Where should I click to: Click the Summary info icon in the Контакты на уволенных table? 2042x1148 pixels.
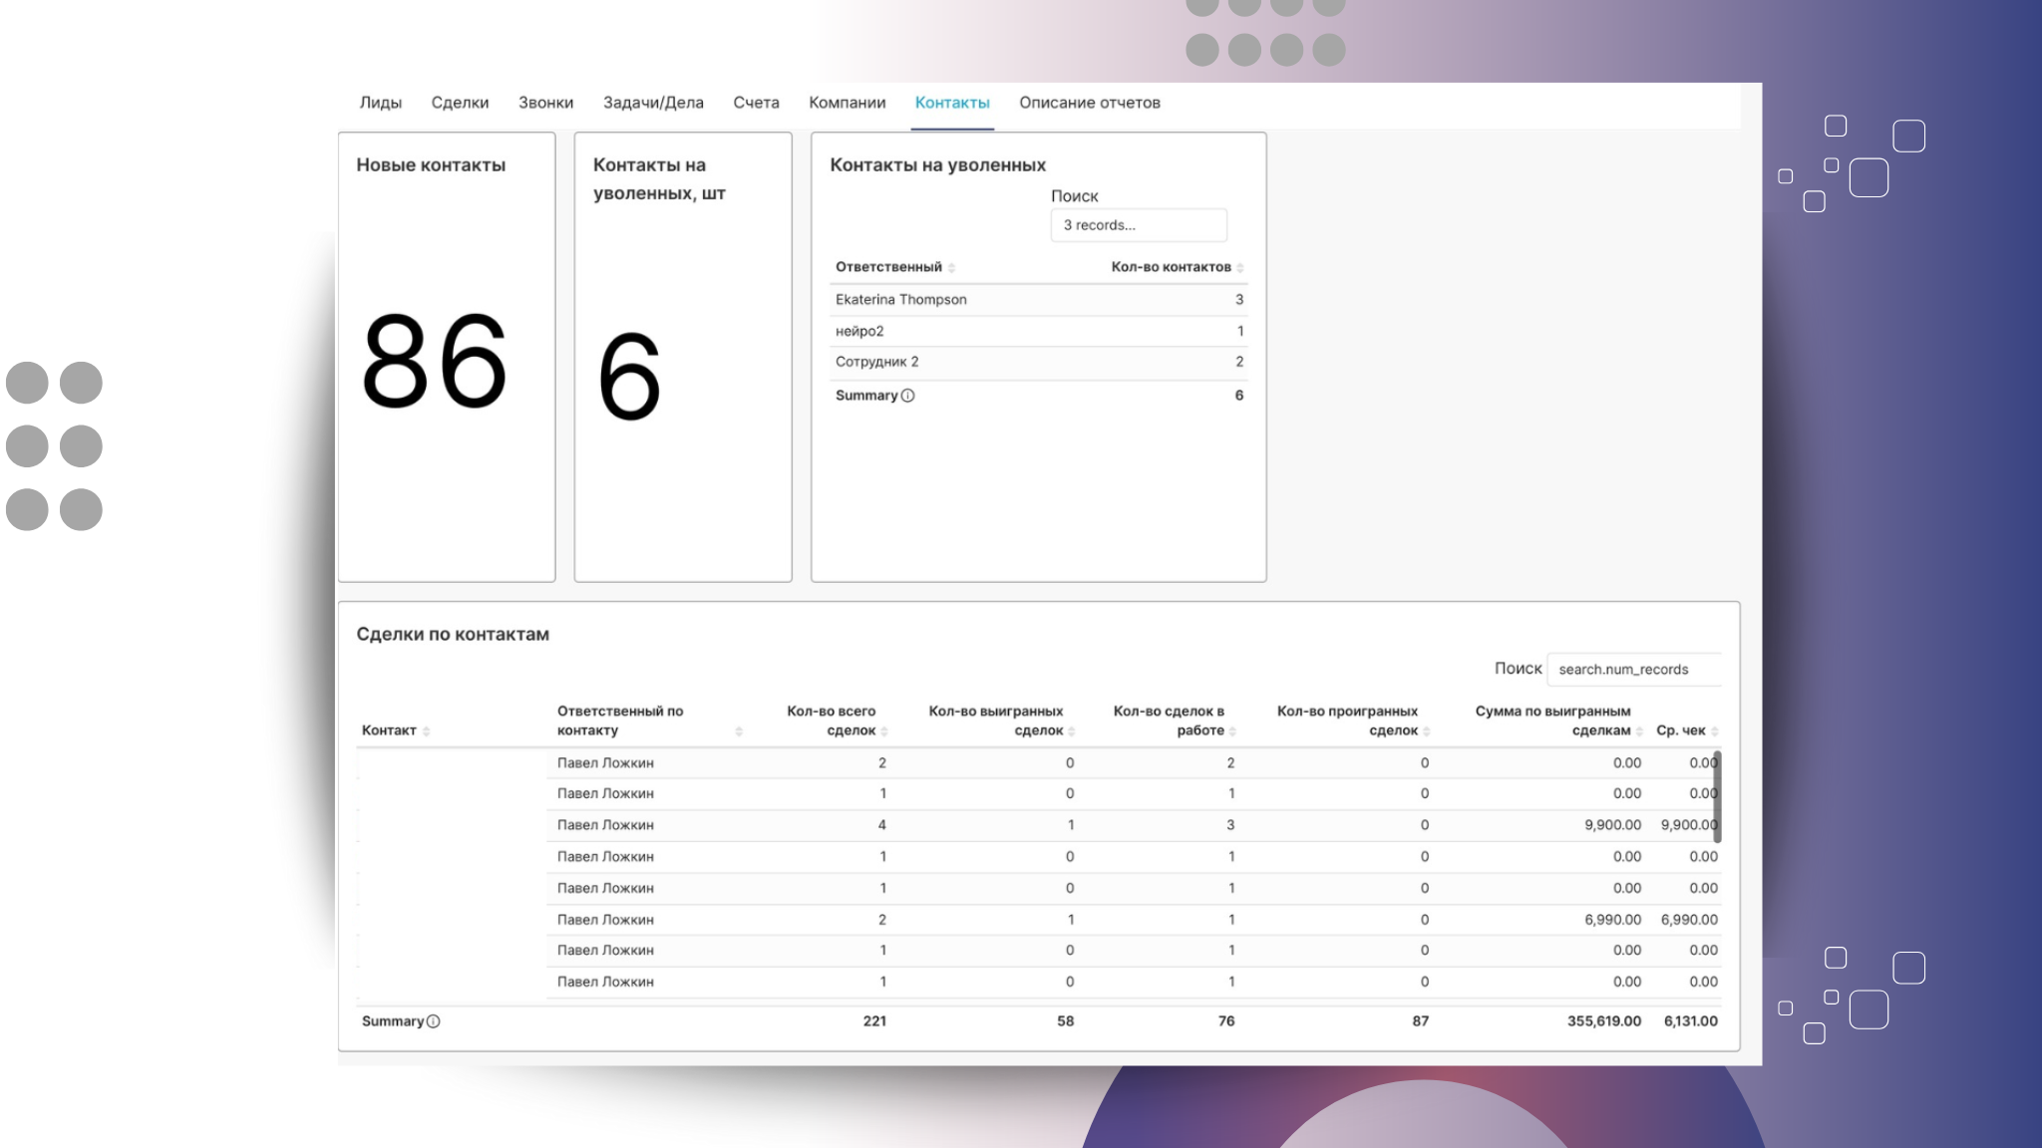click(907, 396)
